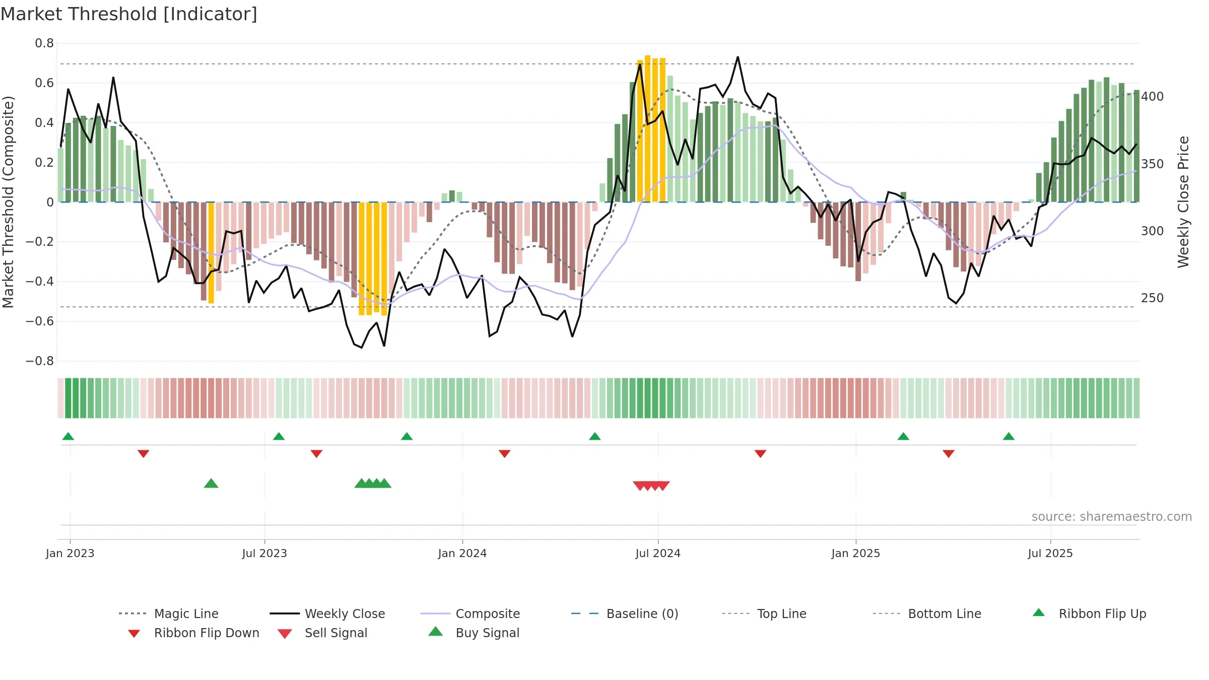Select the Ribbon Flip Up marker at January 2023
Image resolution: width=1209 pixels, height=680 pixels.
pyautogui.click(x=68, y=436)
